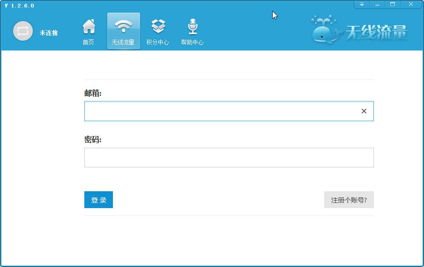This screenshot has width=424, height=267.
Task: Close the 无线流量 application window
Action: click(x=411, y=4)
